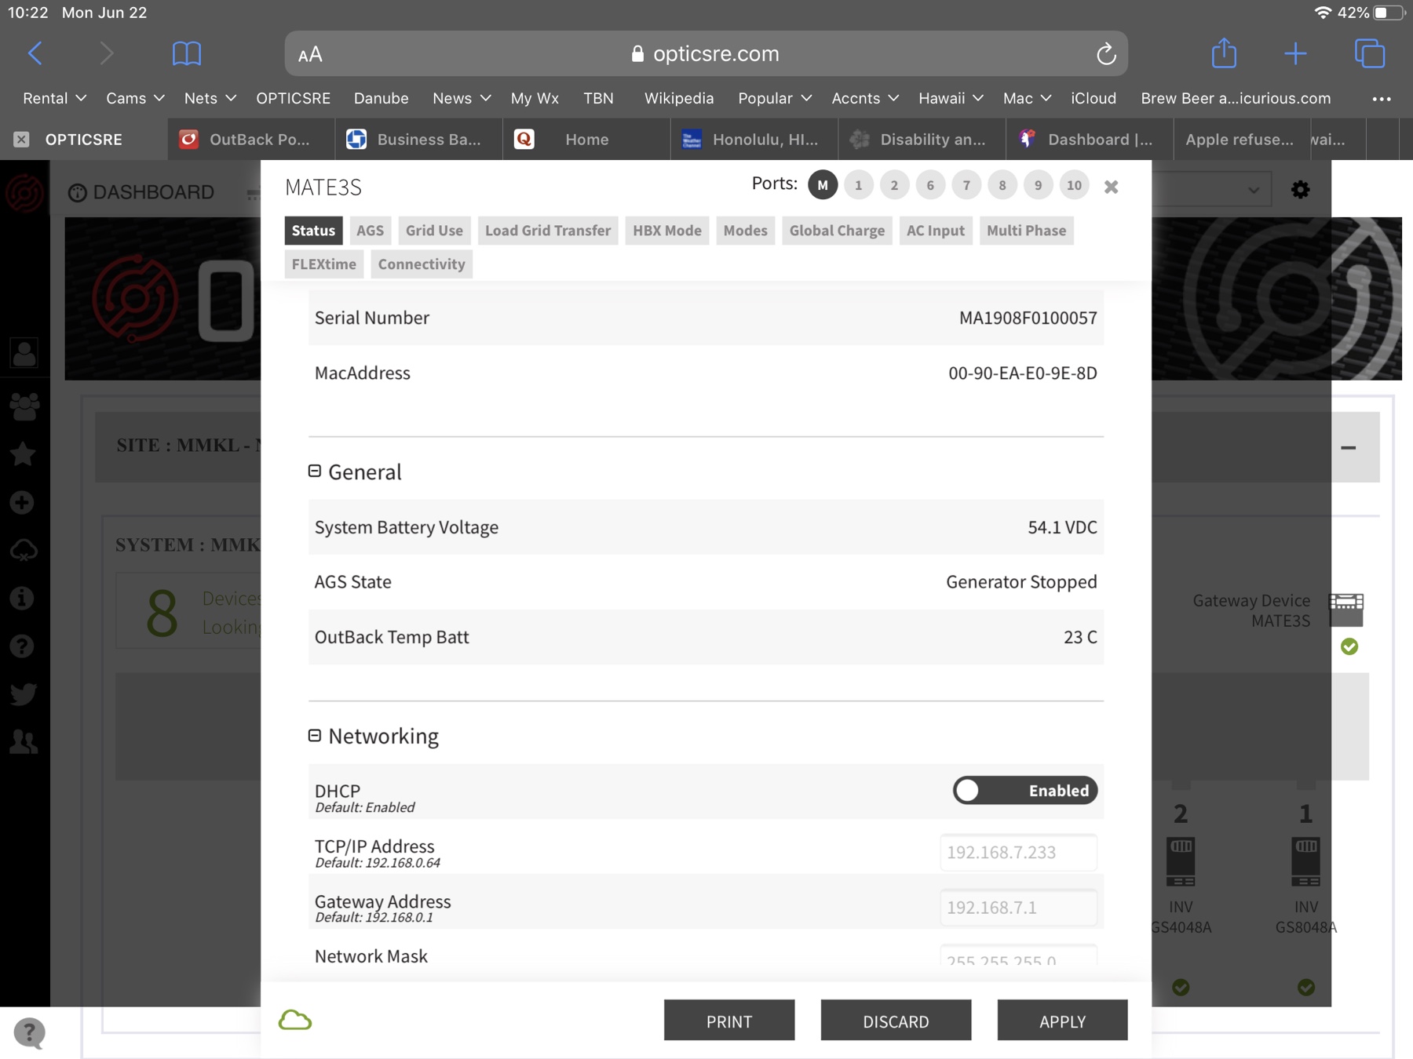Screen dimensions: 1413x1059
Task: Open dashboard settings gear icon
Action: pos(1300,189)
